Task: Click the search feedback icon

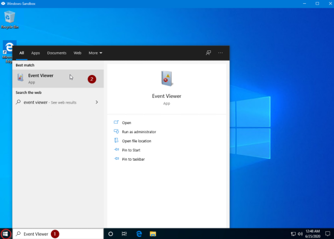Action: [208, 53]
